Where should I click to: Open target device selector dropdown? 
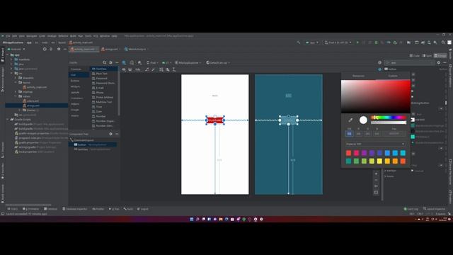pos(338,42)
